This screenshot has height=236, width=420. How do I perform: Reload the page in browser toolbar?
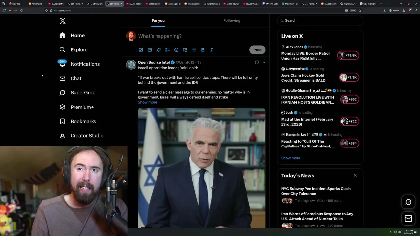point(22,10)
